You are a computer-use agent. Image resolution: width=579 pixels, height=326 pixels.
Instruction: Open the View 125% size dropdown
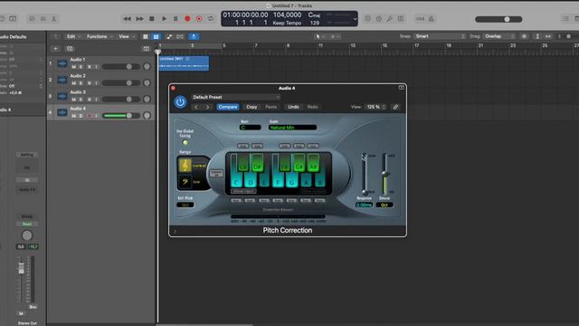[375, 107]
